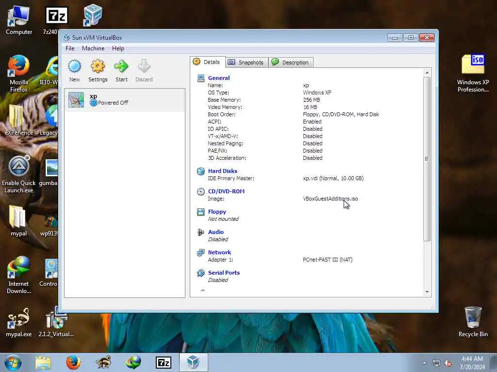Viewport: 497px width, 372px height.
Task: Click the PCnet-FAST III (NAT) adapter value
Action: 328,260
